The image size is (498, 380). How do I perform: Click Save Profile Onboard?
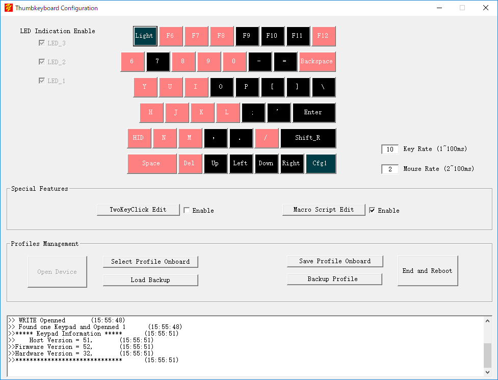point(335,261)
